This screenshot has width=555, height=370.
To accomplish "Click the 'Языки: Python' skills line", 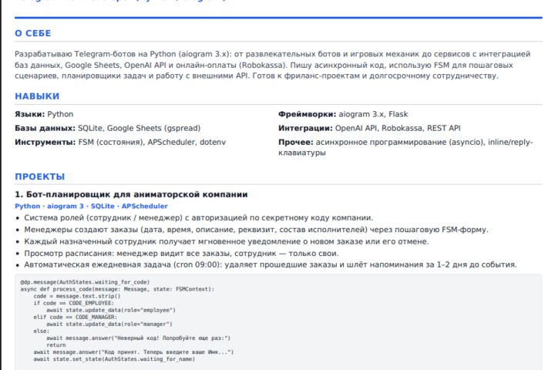I will pyautogui.click(x=44, y=114).
